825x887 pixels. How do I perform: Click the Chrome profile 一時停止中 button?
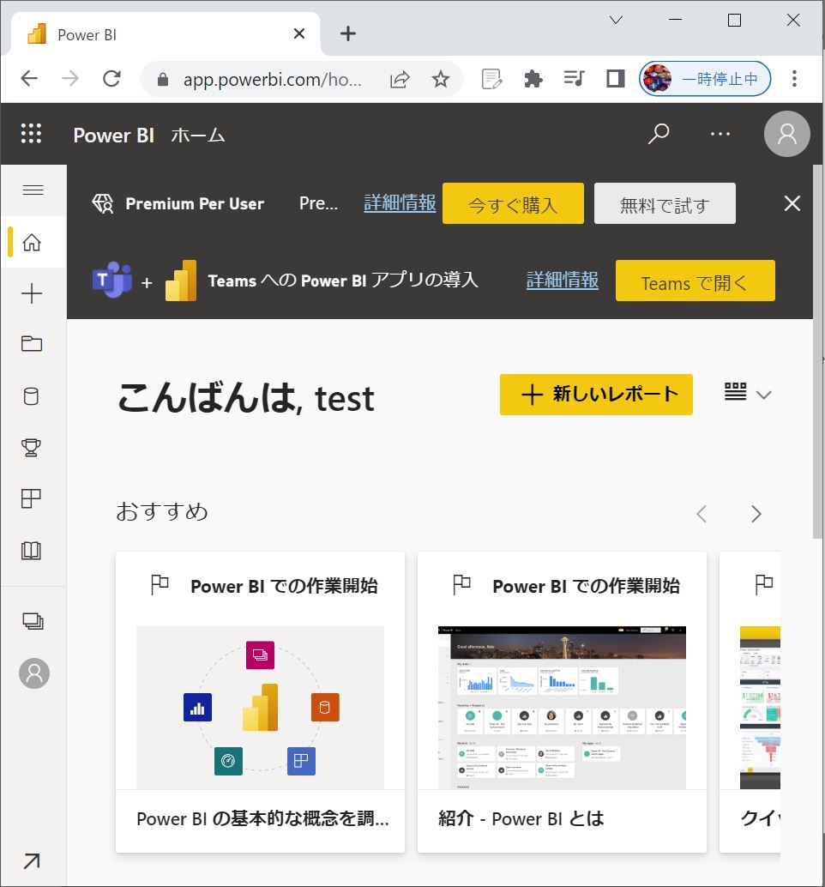705,79
